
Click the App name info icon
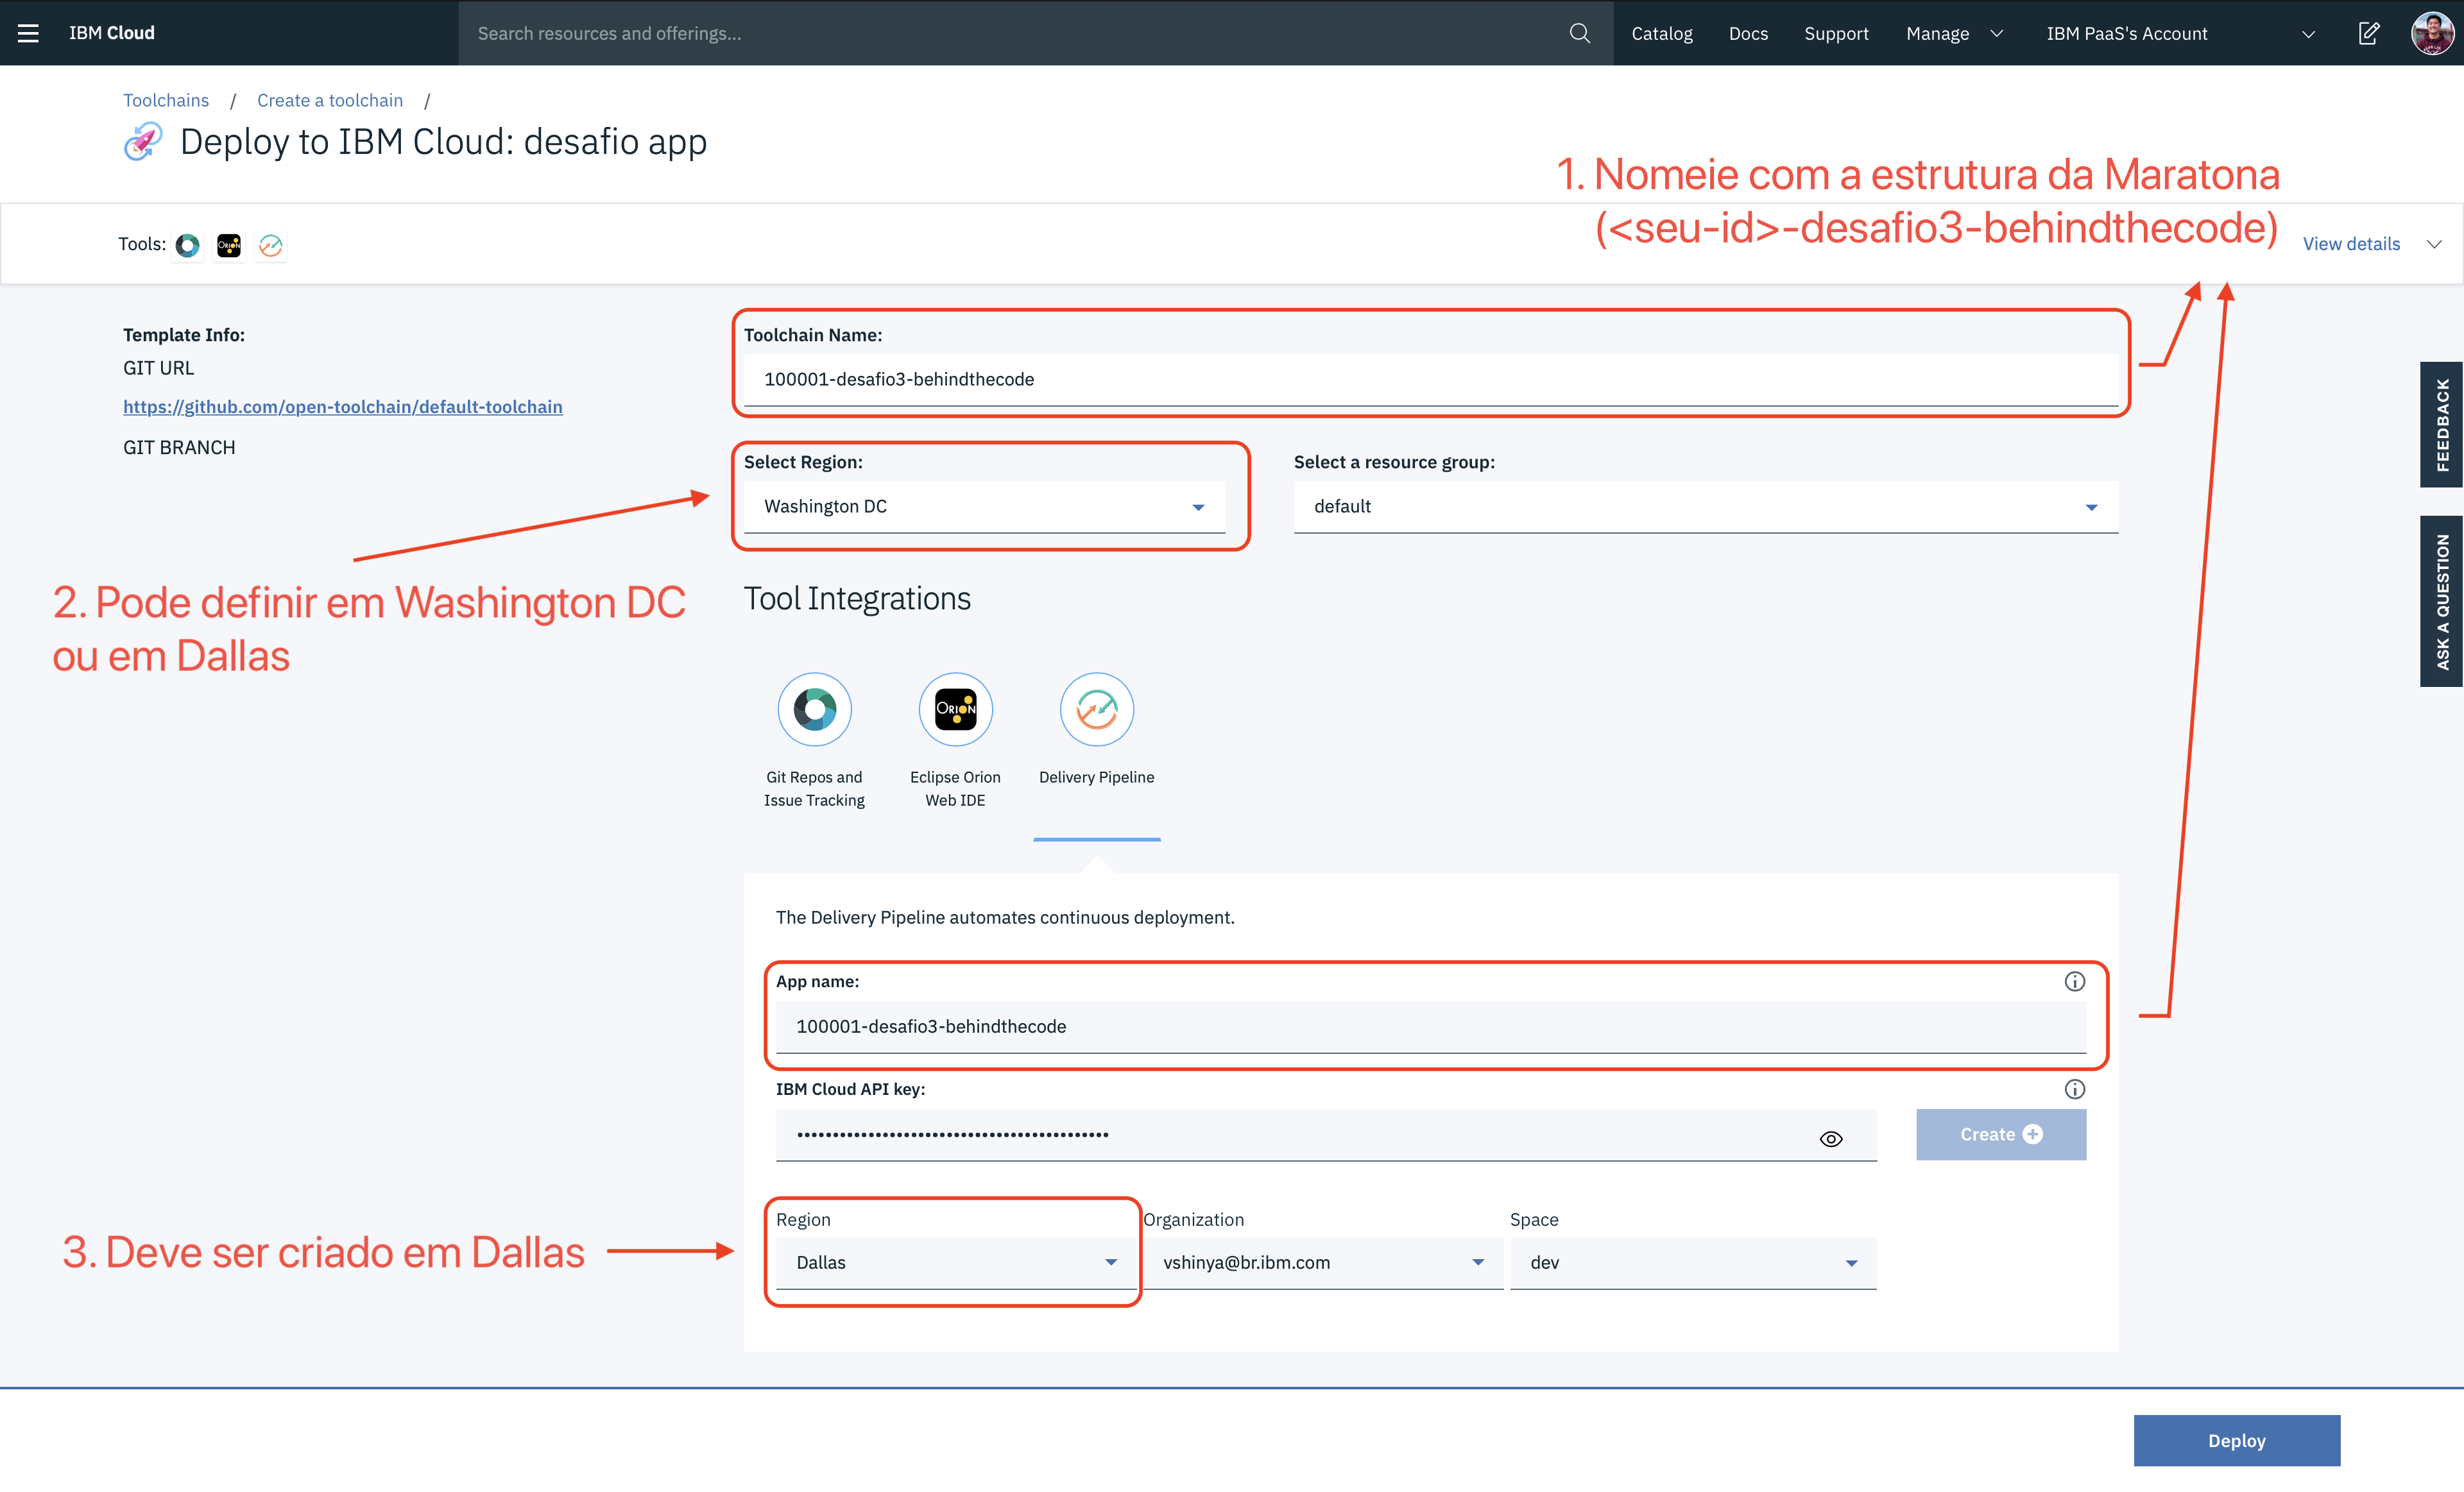[2074, 981]
